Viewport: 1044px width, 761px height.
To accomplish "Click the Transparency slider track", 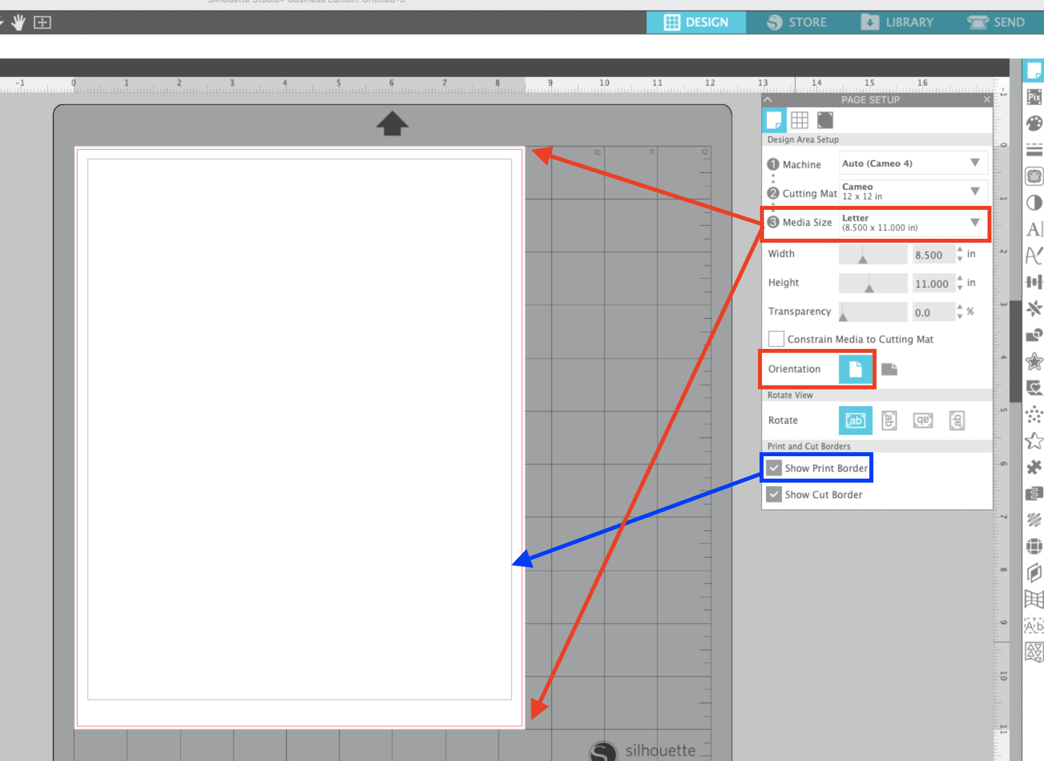I will pos(873,312).
